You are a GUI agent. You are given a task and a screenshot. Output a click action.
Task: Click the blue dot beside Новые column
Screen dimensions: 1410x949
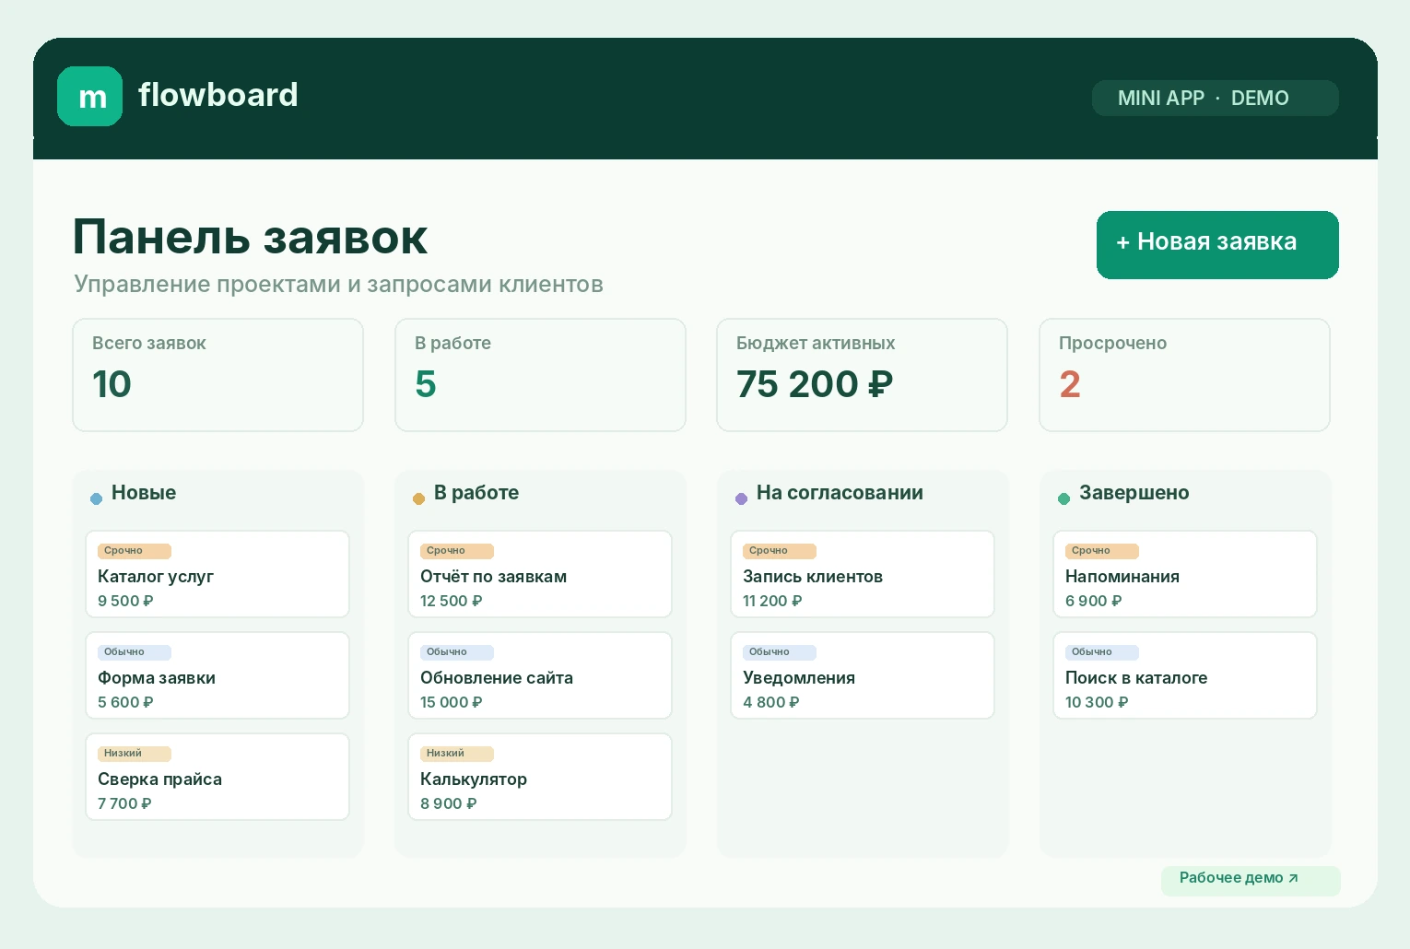[96, 498]
